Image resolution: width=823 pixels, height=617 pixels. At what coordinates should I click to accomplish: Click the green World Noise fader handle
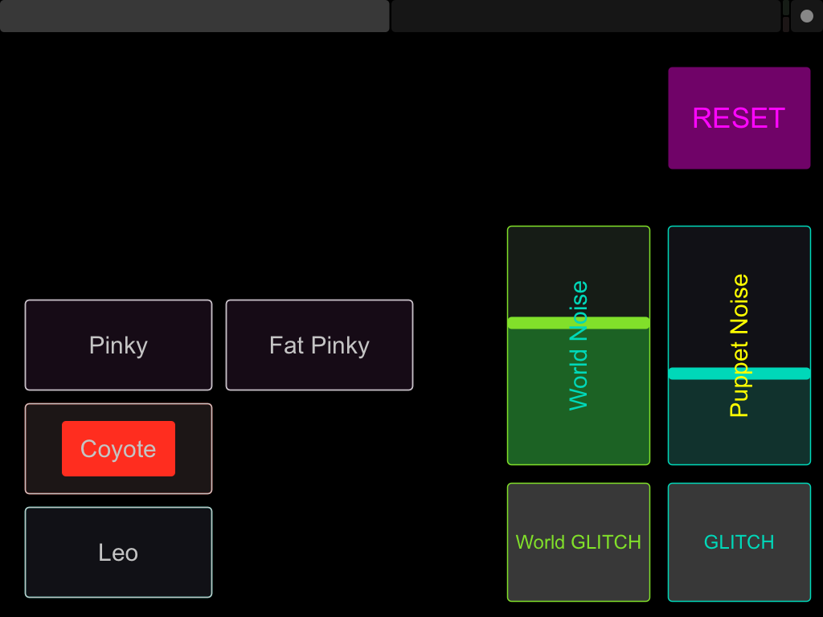click(578, 323)
